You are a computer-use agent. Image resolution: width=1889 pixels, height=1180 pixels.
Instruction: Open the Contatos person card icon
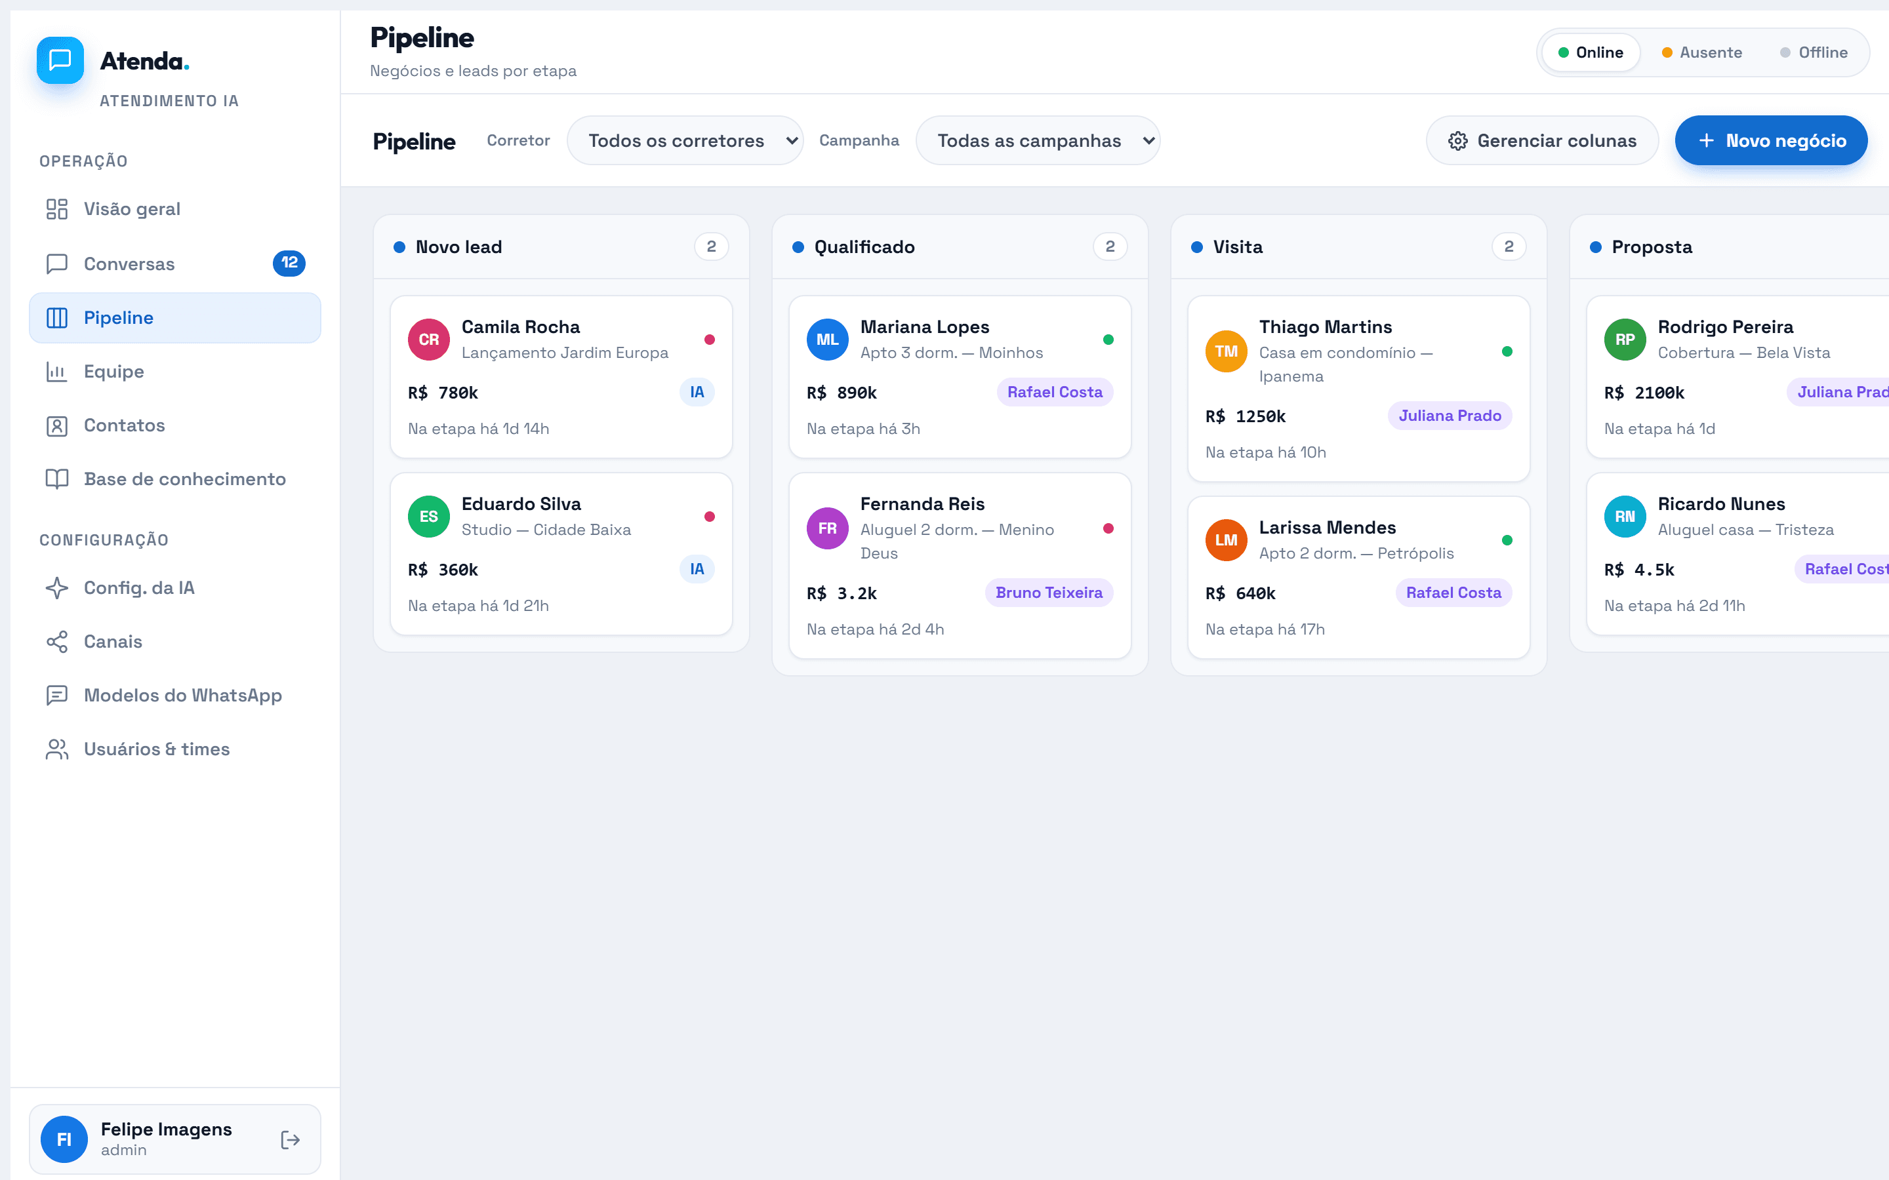(x=57, y=425)
